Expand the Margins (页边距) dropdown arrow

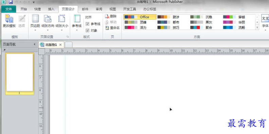(x=35, y=30)
